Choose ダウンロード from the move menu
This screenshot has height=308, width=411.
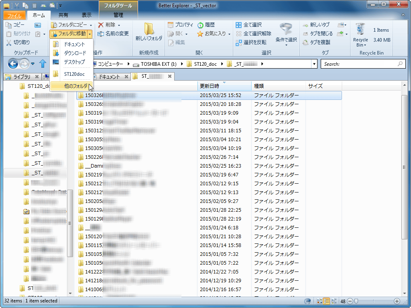coord(71,53)
